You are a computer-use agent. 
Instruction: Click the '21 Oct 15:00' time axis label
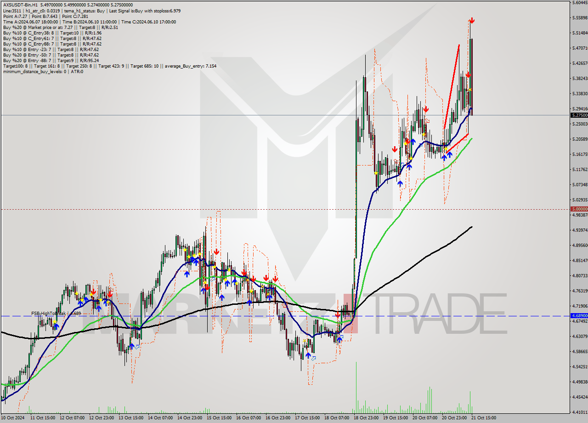tap(484, 418)
